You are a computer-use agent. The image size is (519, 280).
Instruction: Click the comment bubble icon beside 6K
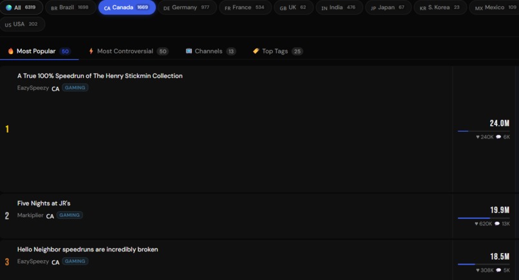(498, 137)
